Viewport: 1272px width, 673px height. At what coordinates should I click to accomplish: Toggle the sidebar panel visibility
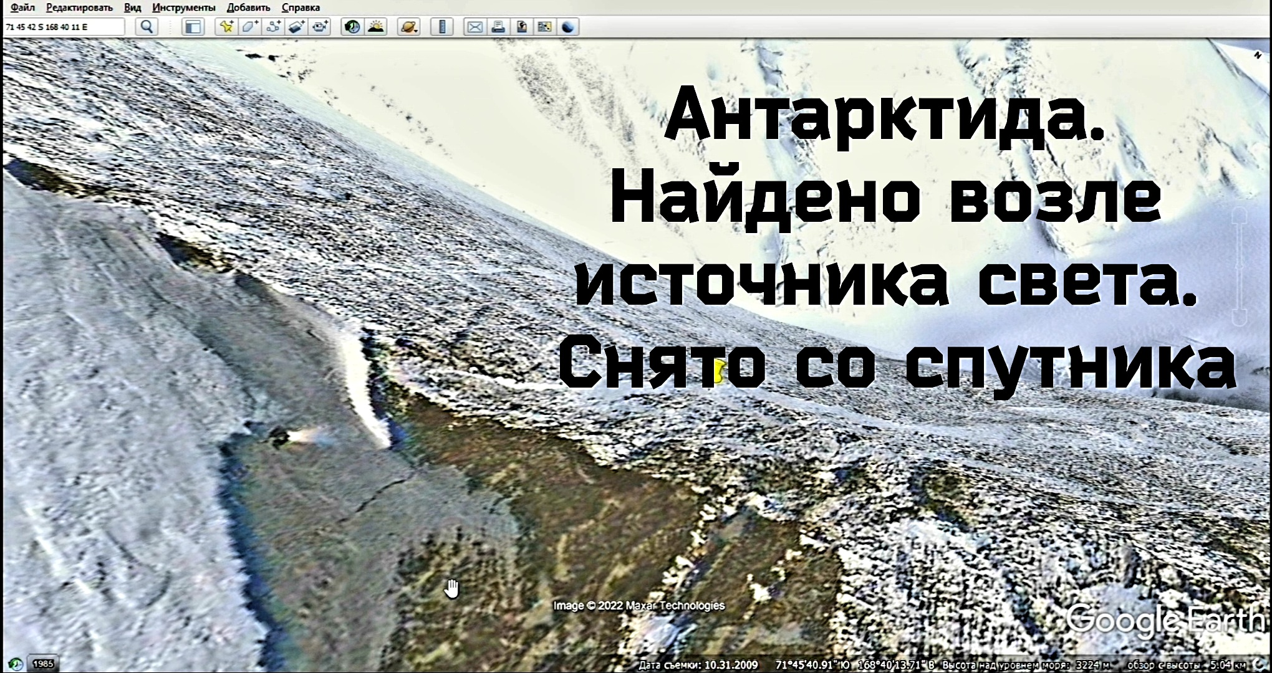(193, 27)
